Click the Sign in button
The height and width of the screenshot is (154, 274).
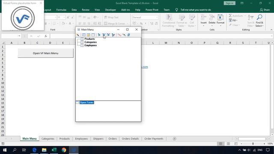coord(229,3)
